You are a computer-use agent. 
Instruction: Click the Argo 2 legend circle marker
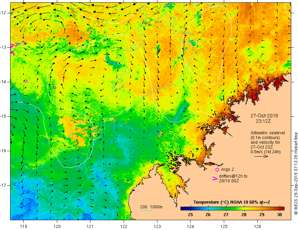pos(217,169)
